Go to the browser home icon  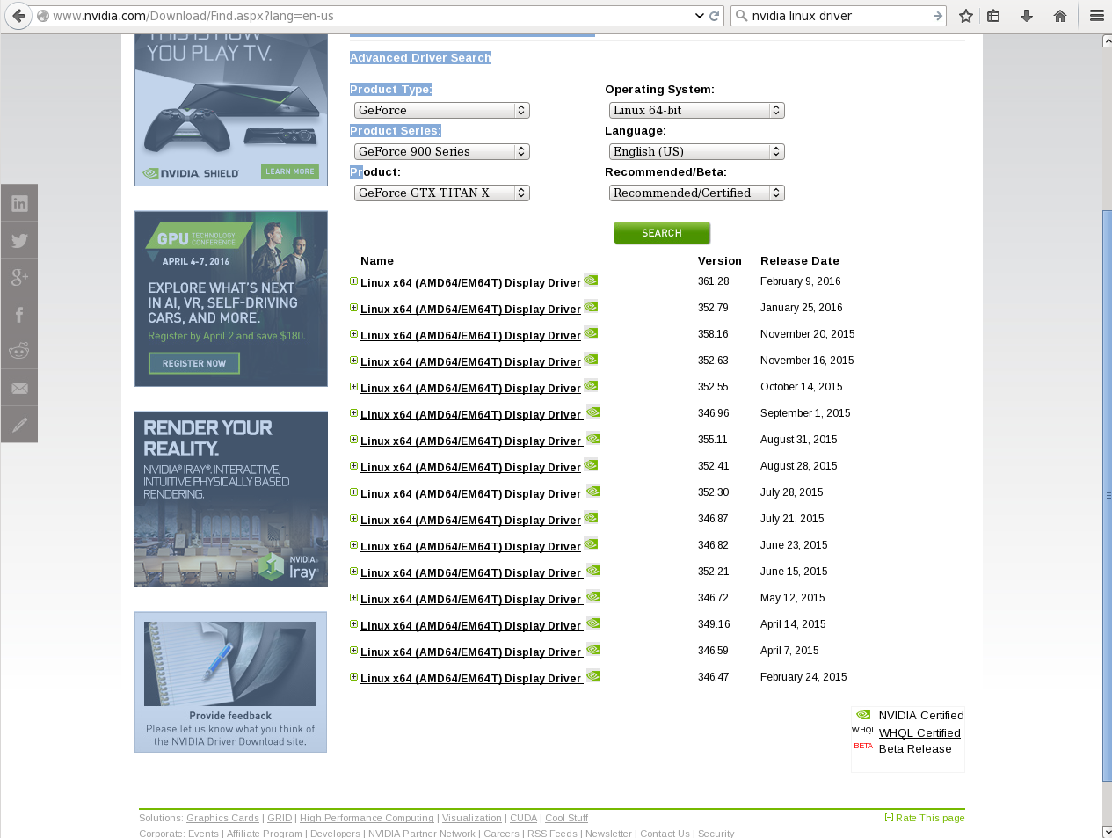(x=1060, y=16)
